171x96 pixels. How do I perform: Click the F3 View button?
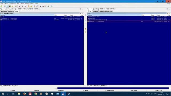click(12, 90)
